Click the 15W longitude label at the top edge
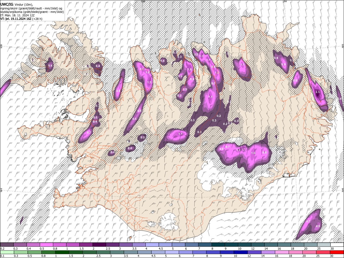Viewport: 344px width, 258px height. pos(285,1)
